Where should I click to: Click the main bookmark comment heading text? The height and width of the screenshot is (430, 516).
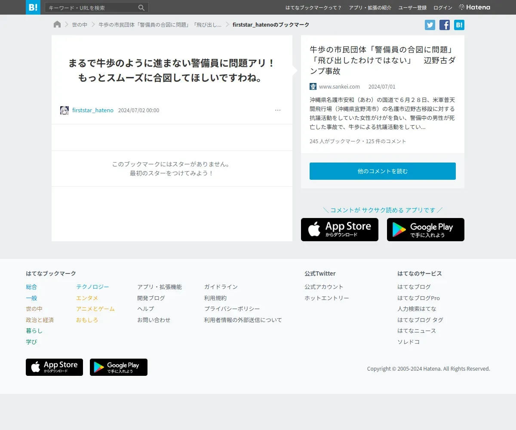click(172, 71)
